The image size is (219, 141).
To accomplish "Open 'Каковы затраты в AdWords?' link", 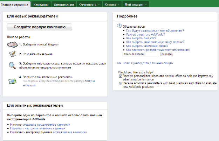I will tap(145, 34).
